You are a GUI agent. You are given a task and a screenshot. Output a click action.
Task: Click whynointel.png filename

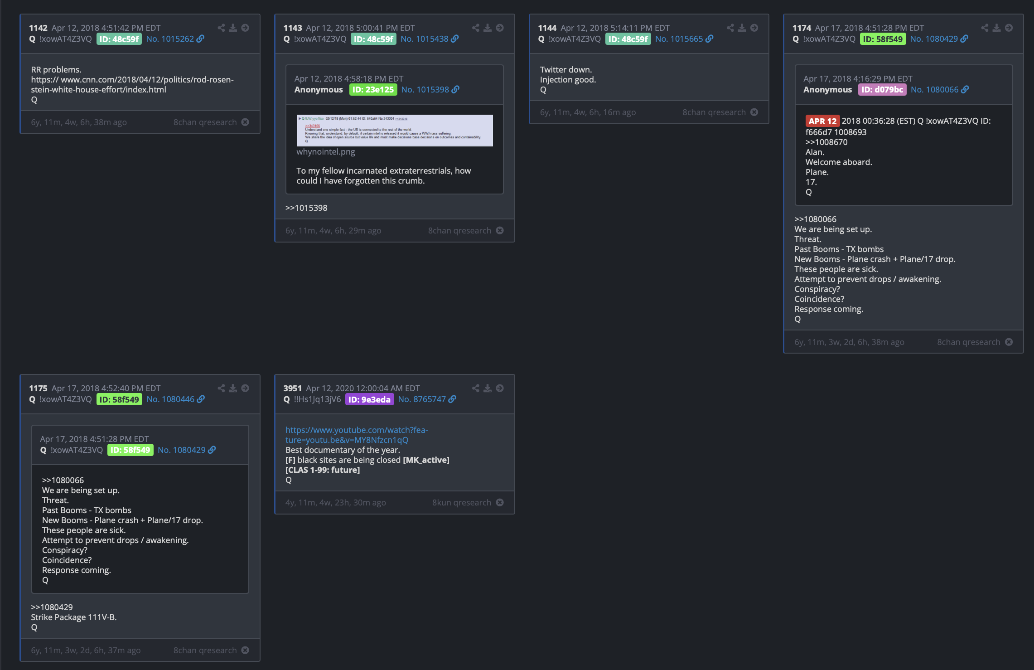326,152
